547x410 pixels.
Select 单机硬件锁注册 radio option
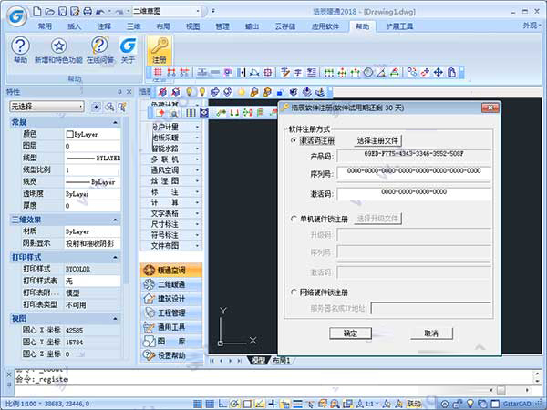294,219
